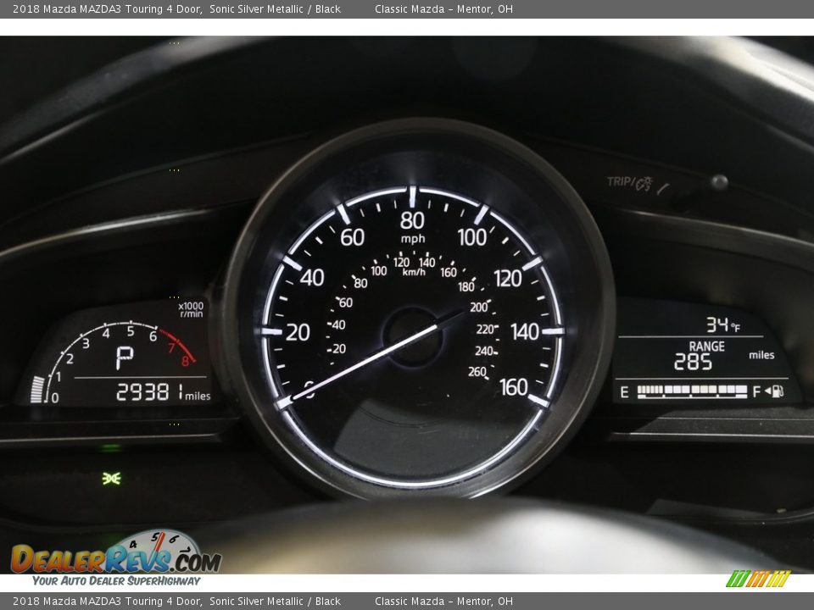Click the RANGE 285 miles readout

pos(705,357)
